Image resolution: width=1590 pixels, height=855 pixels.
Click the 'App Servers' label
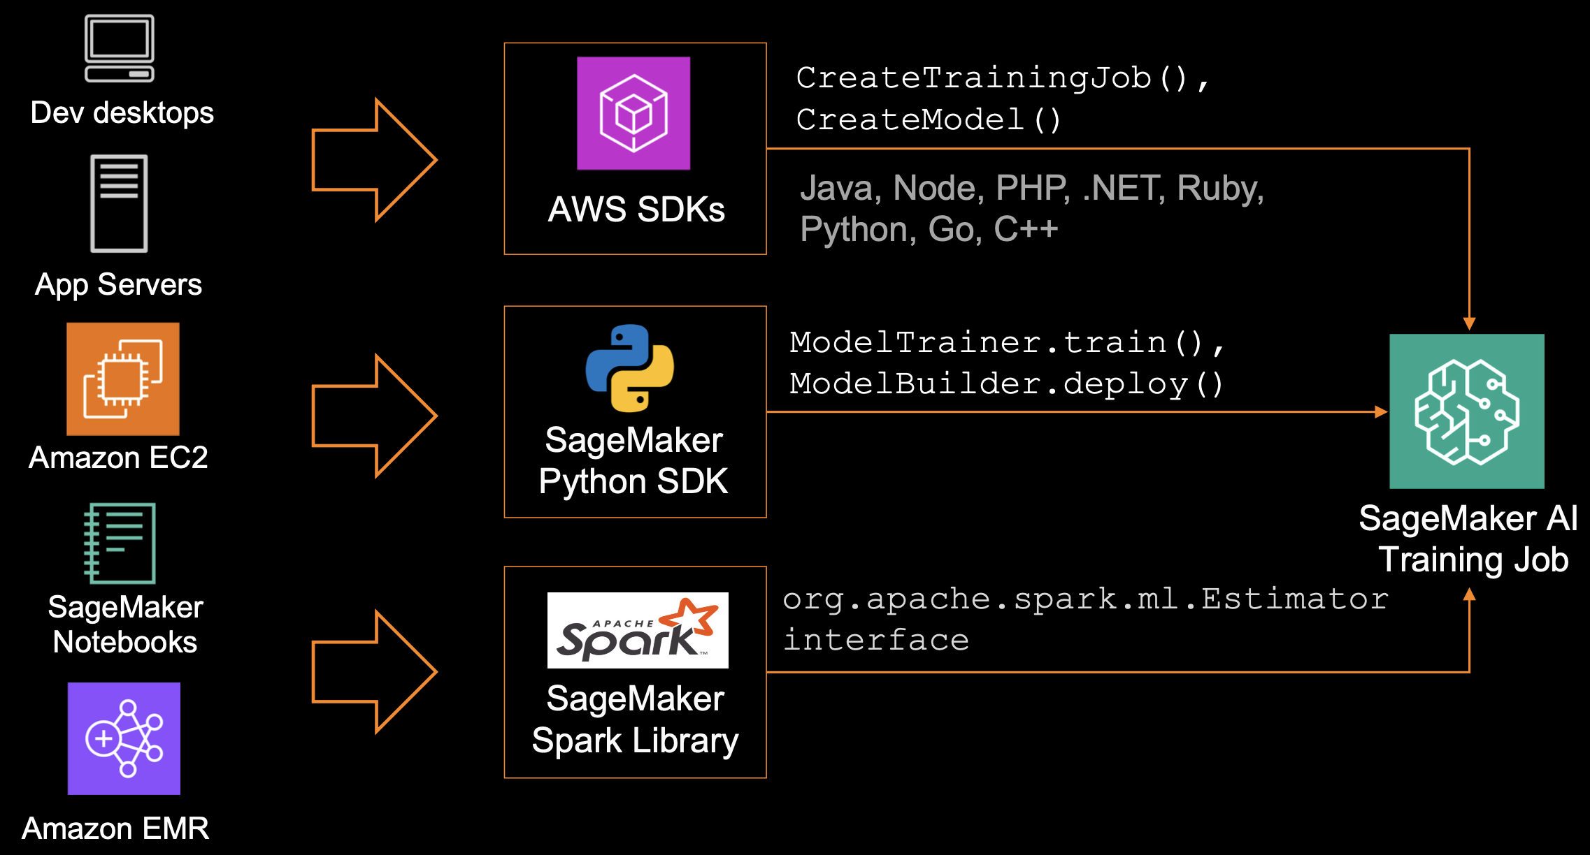[x=118, y=285]
